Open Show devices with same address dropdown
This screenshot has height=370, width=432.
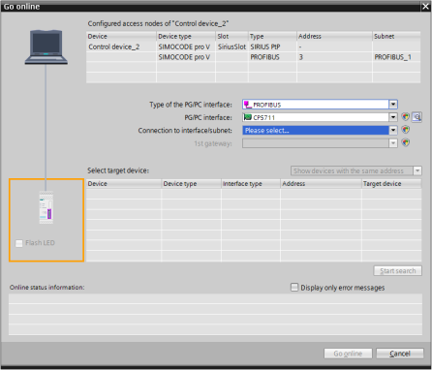pyautogui.click(x=417, y=170)
